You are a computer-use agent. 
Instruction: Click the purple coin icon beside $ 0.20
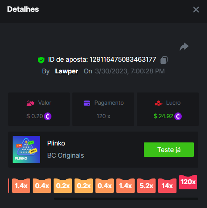(48, 116)
